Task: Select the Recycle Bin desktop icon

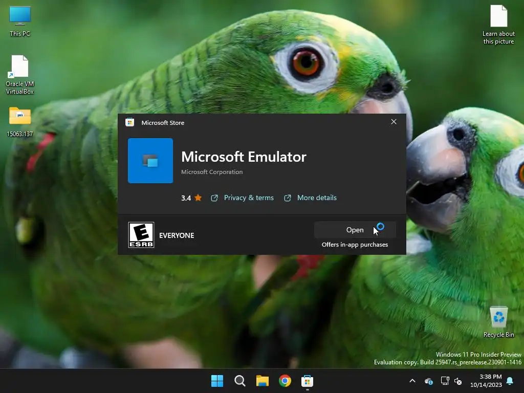Action: coord(498,322)
